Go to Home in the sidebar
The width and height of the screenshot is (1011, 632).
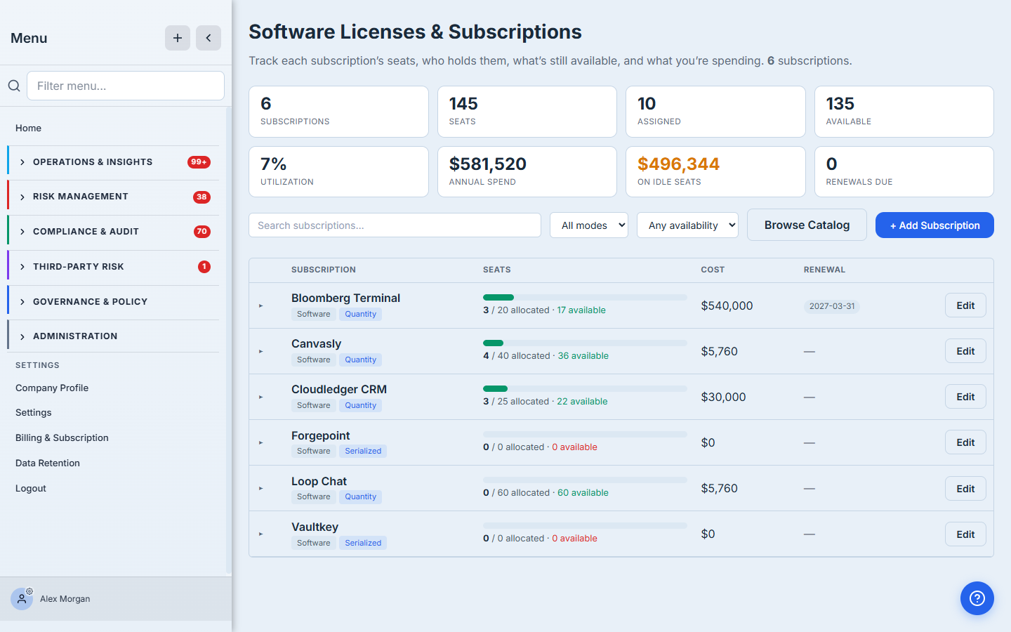(28, 128)
